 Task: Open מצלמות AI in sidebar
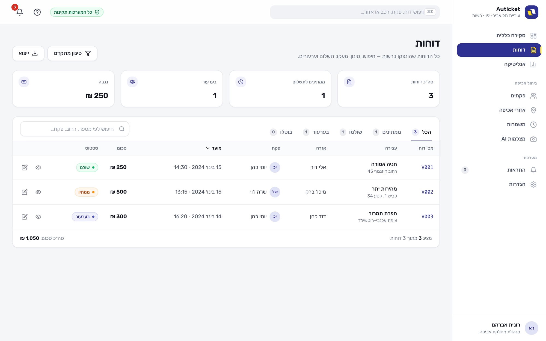coord(499,139)
